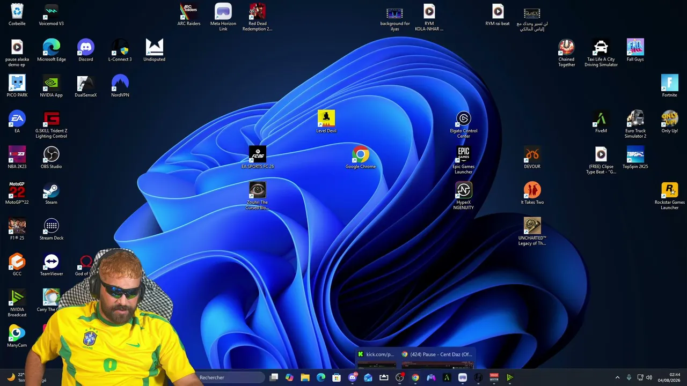Image resolution: width=687 pixels, height=386 pixels.
Task: Select the Stream Deck desktop shortcut
Action: tap(52, 229)
